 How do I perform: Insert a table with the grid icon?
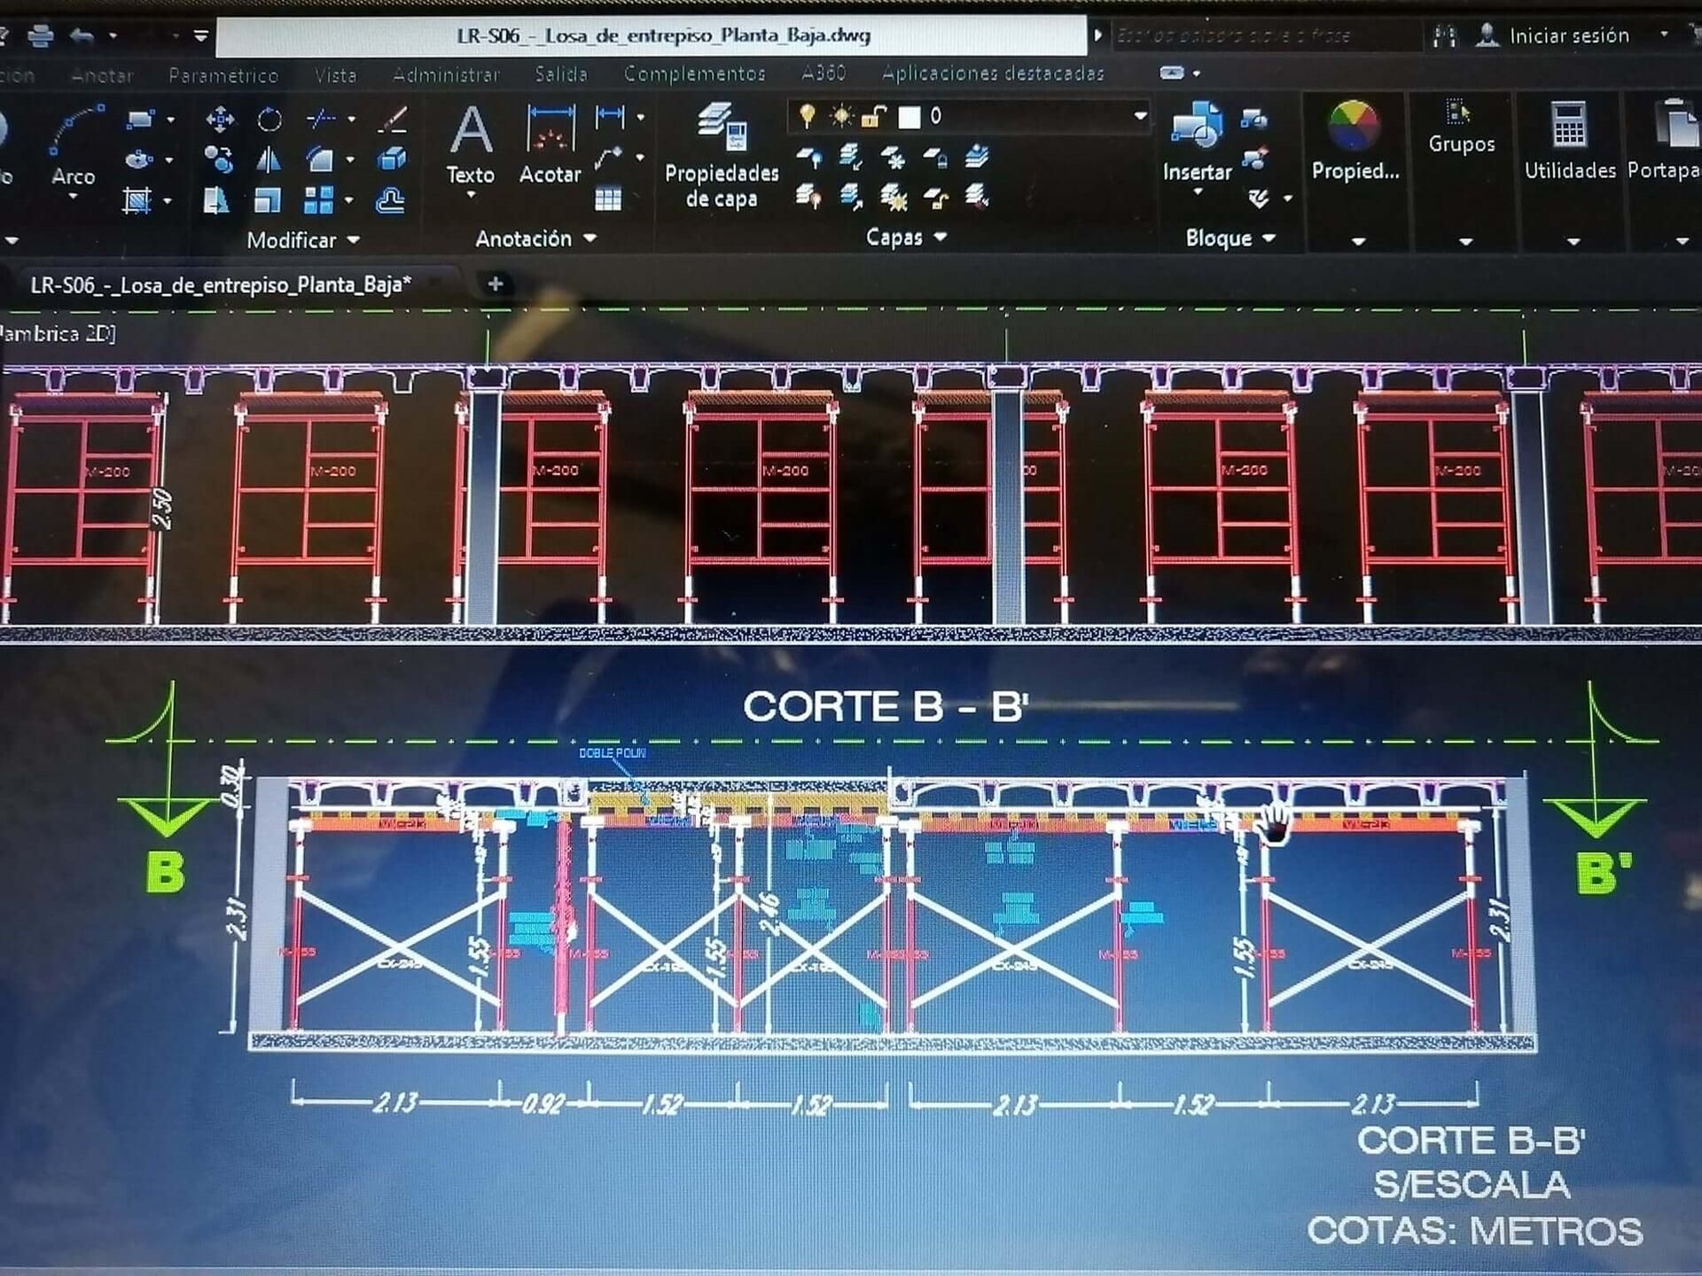click(607, 198)
